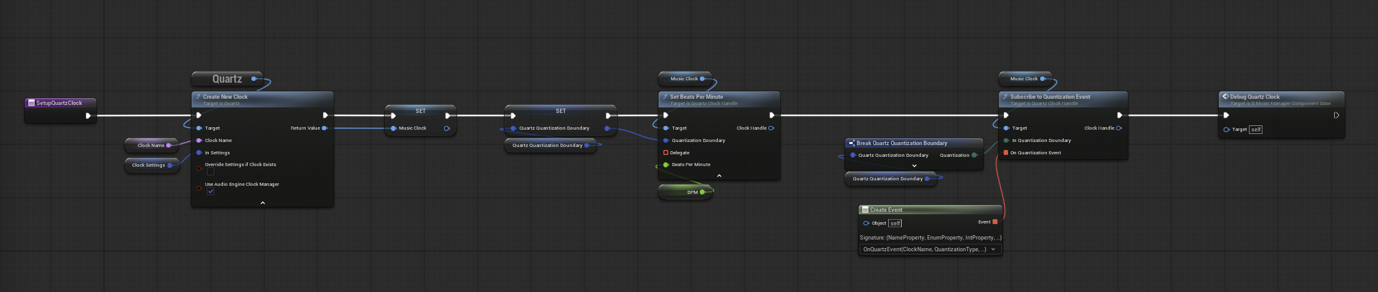
Task: Collapse the Create New Clock node pins
Action: [263, 202]
